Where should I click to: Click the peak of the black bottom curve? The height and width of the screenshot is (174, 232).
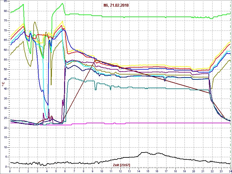tap(144, 152)
